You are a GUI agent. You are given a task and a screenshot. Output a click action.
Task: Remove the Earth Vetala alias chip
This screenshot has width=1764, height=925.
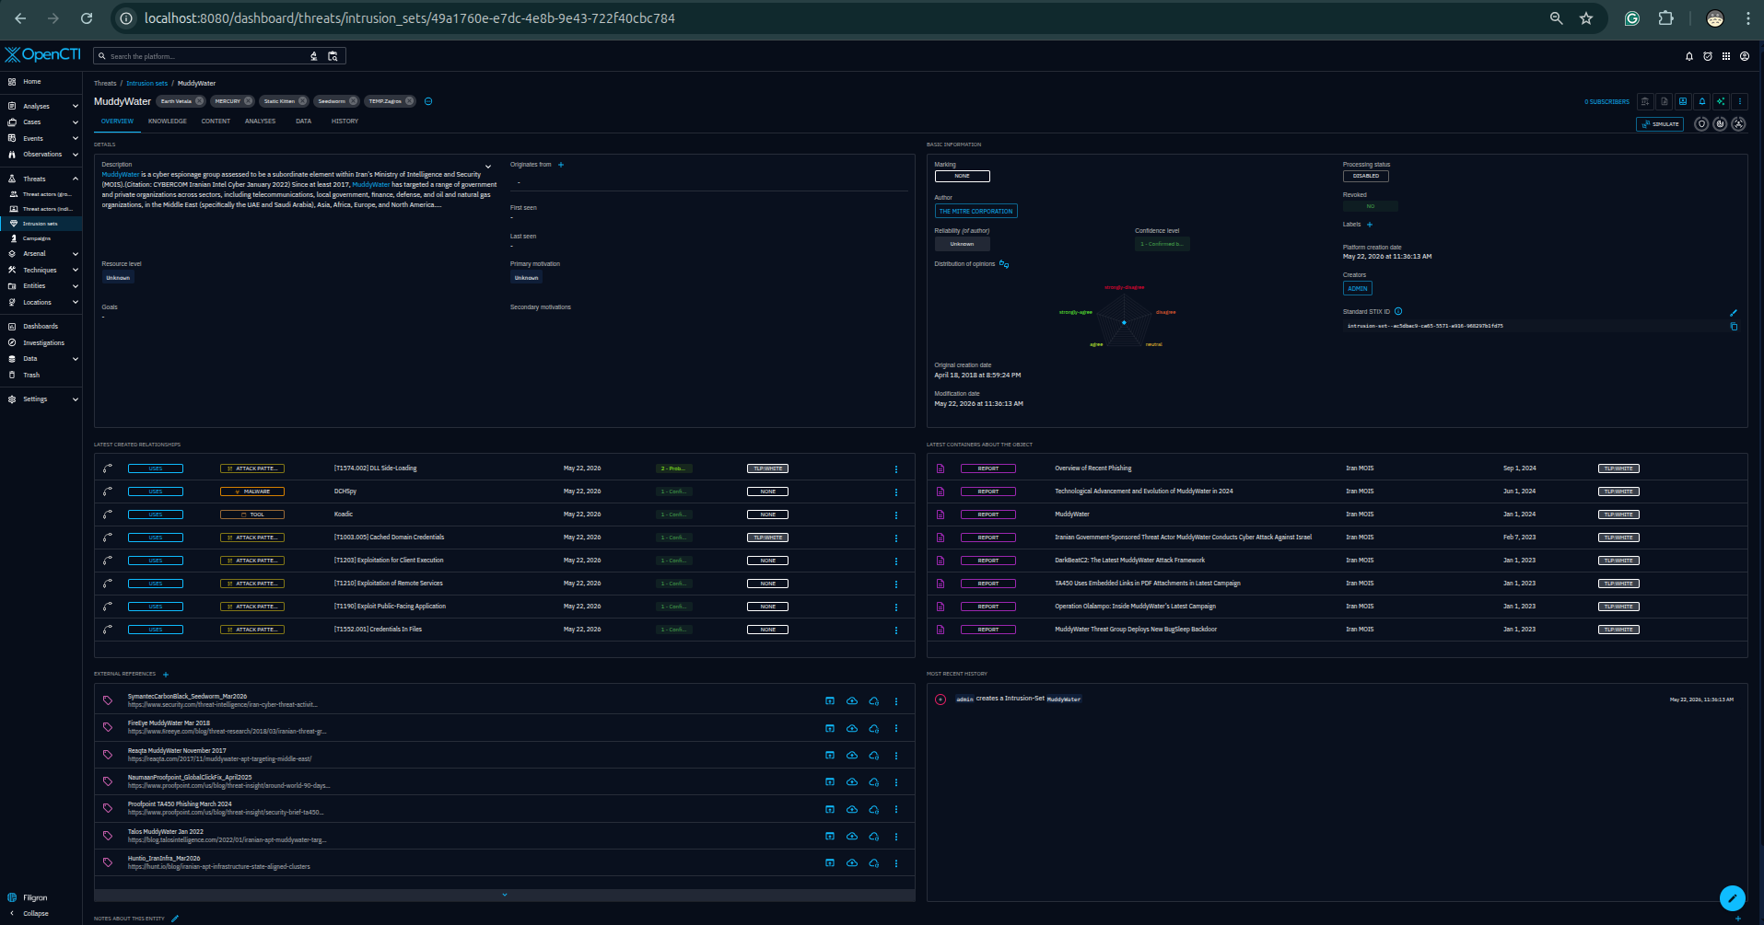199,101
